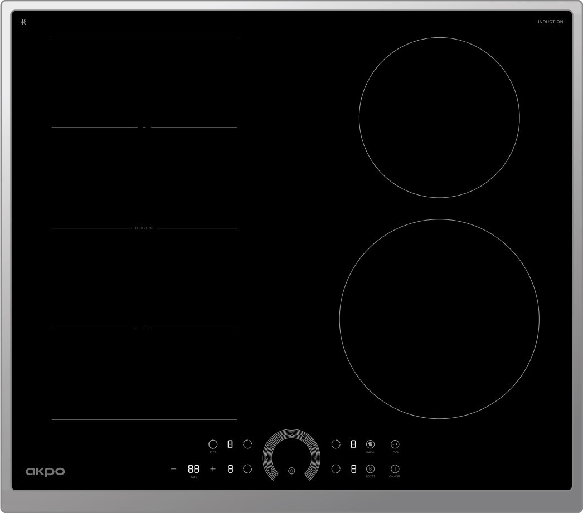Enable the FLEX zone bridge button
This screenshot has height=513, width=583.
pos(213,444)
